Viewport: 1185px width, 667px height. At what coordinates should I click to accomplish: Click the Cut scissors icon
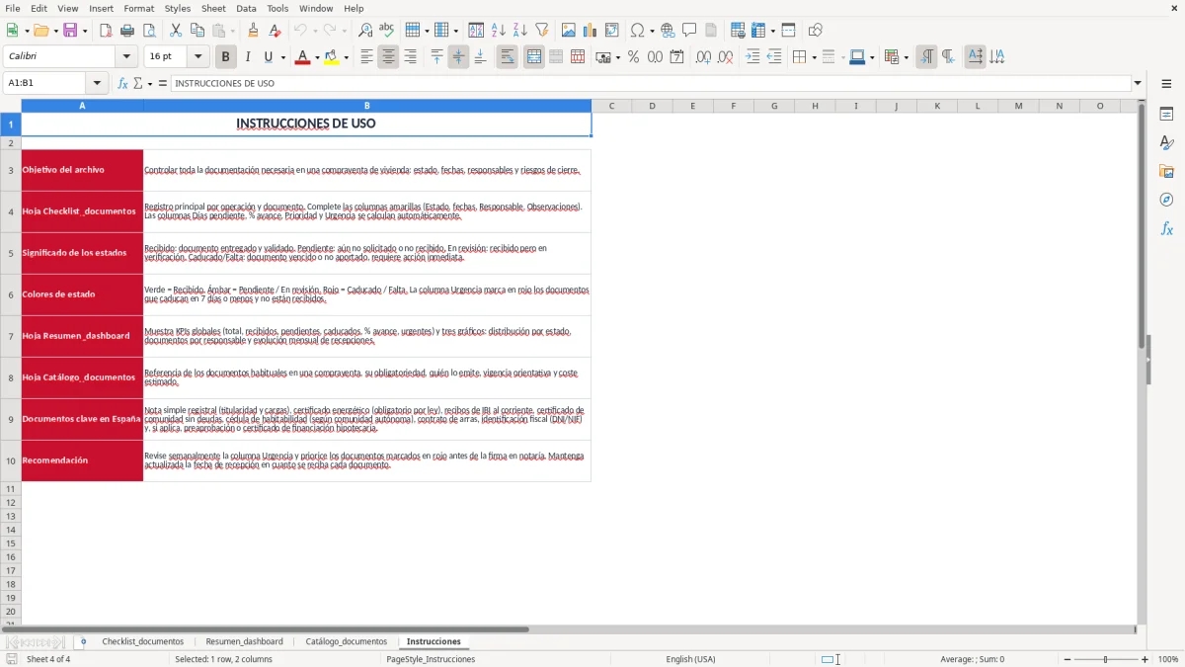pyautogui.click(x=176, y=31)
